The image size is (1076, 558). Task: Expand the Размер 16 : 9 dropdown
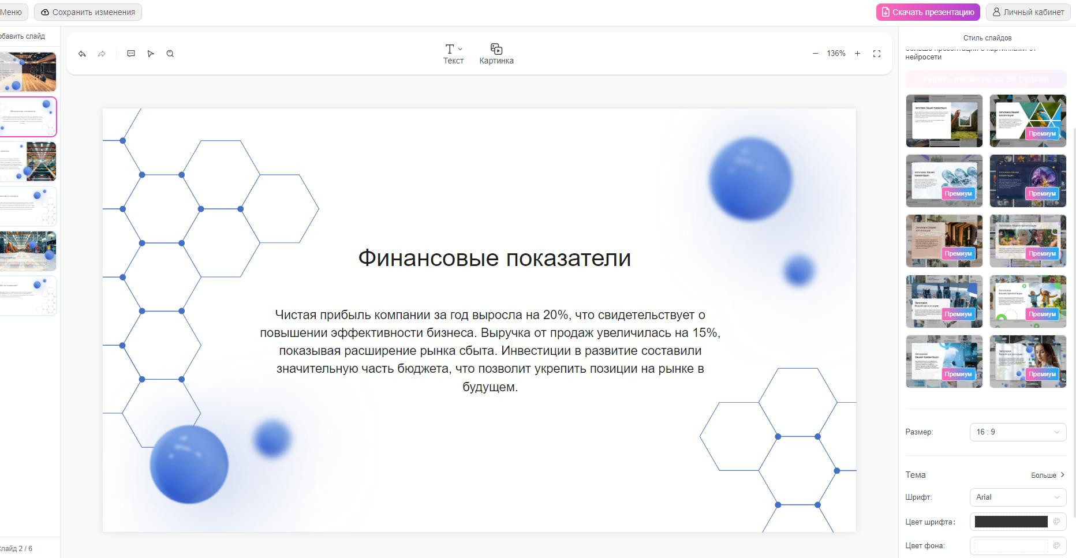point(1018,432)
